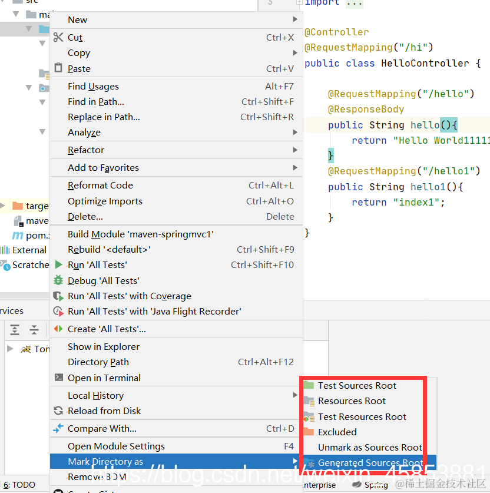Image resolution: width=490 pixels, height=493 pixels.
Task: Click '@Controller' annotation in editor
Action: pyautogui.click(x=337, y=32)
